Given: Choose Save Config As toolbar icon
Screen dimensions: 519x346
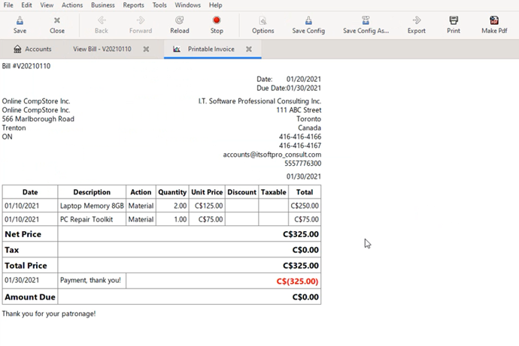Looking at the screenshot, I should point(366,25).
